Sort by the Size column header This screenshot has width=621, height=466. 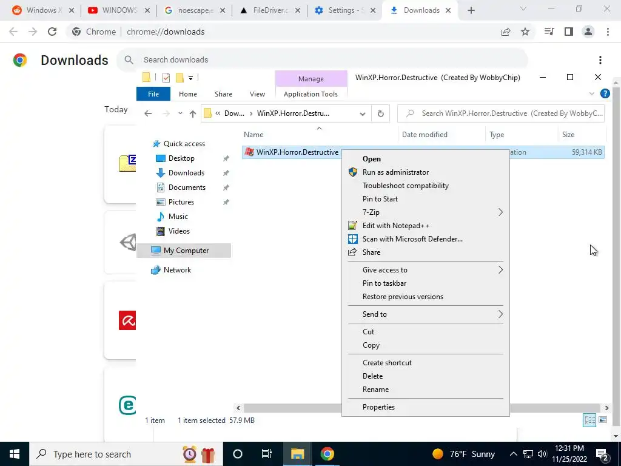pos(582,135)
